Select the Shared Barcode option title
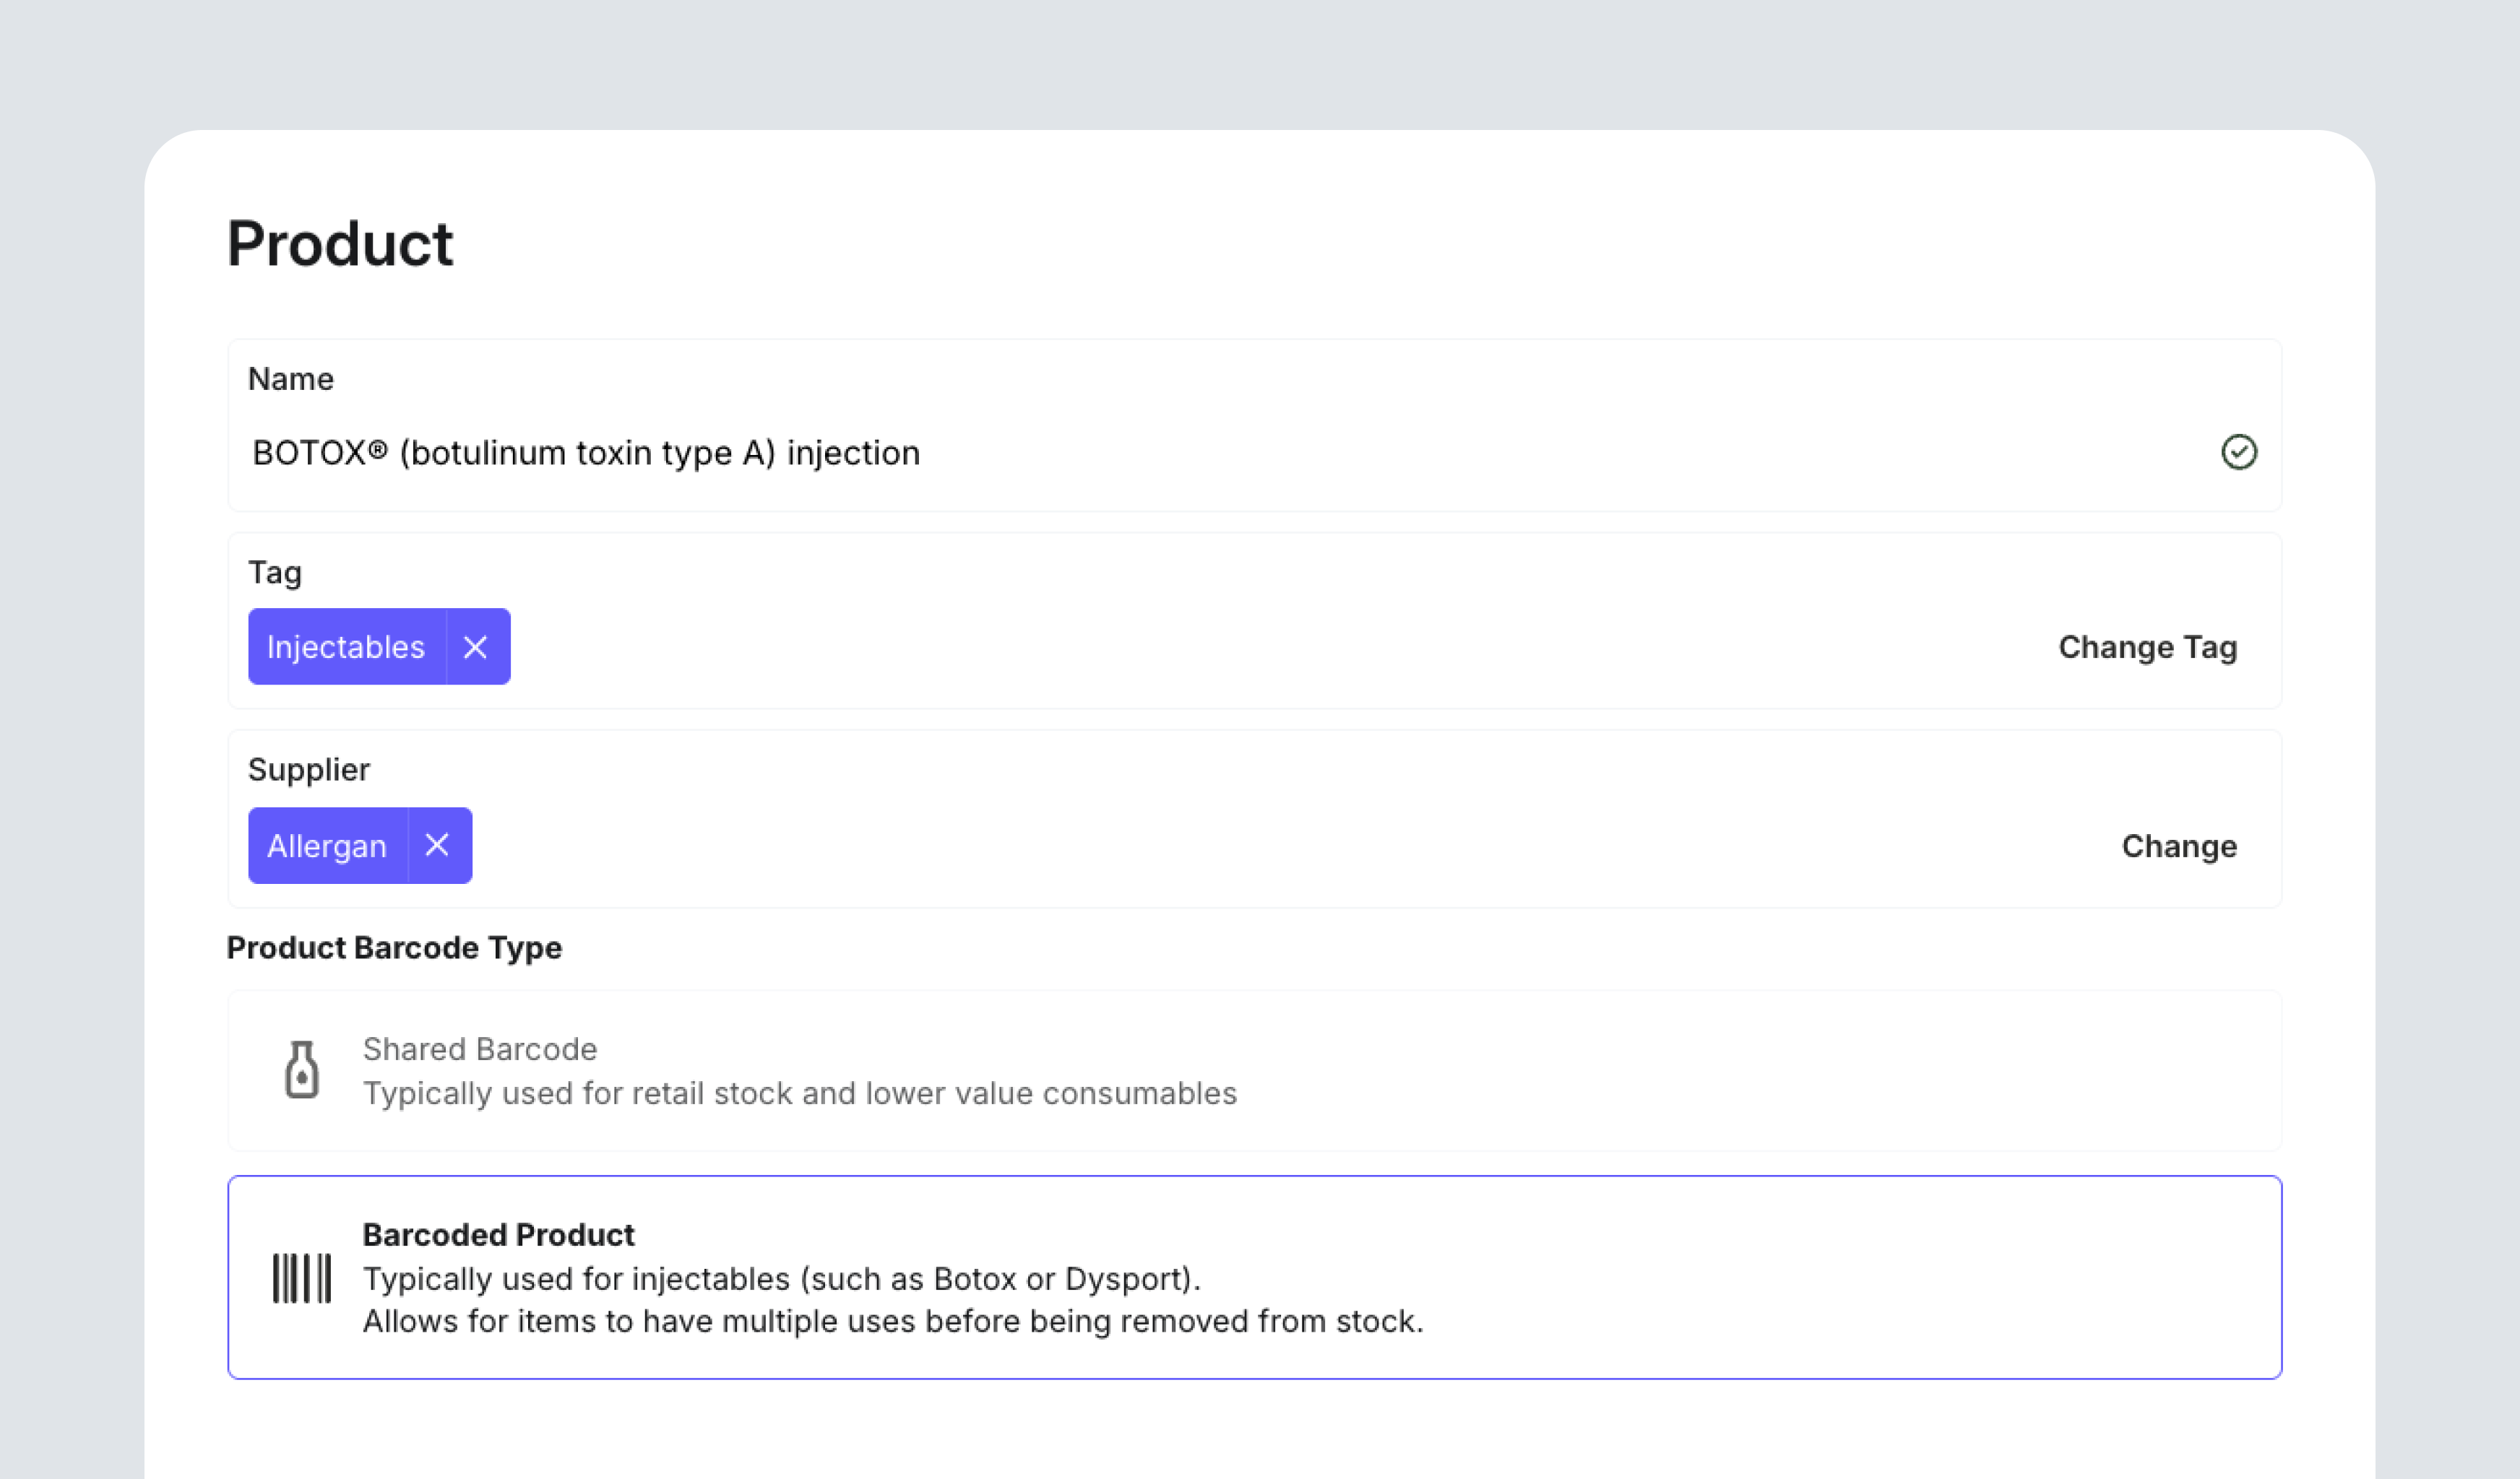This screenshot has height=1479, width=2520. tap(479, 1049)
